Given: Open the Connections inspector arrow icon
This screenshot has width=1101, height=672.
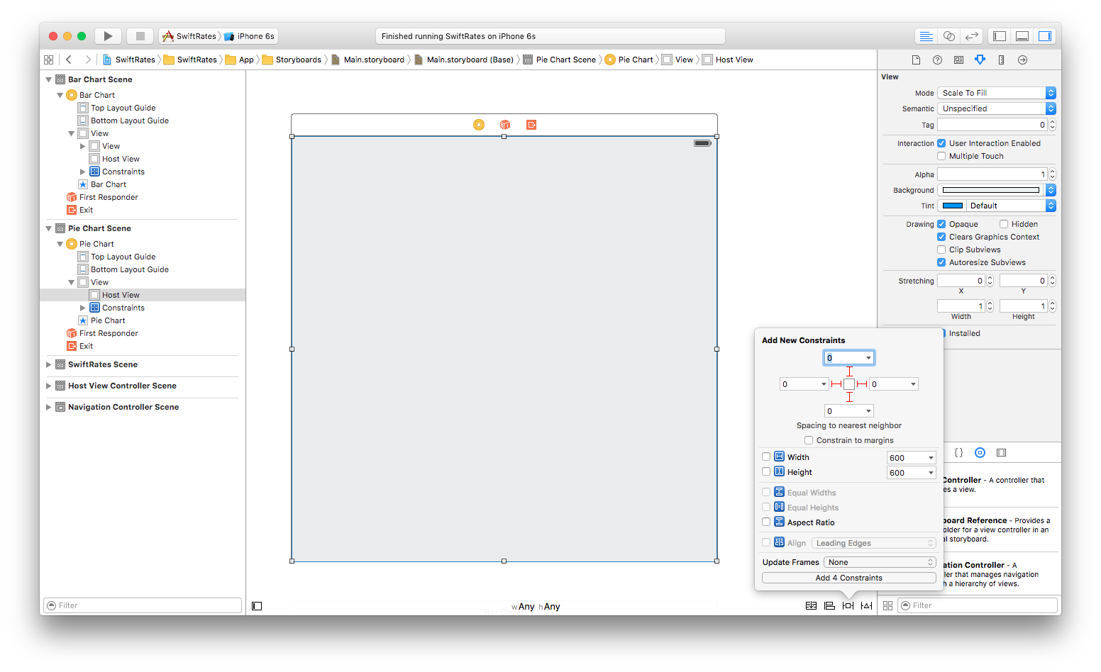Looking at the screenshot, I should pos(1022,60).
